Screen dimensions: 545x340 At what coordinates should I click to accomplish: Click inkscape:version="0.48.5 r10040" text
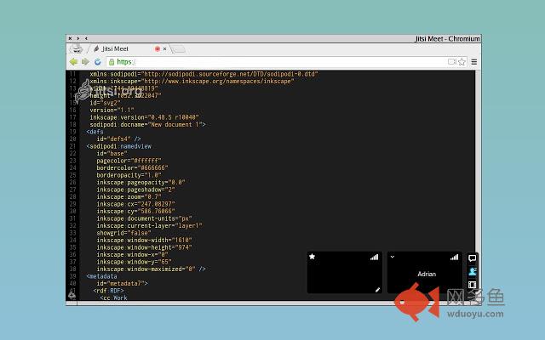(x=144, y=117)
